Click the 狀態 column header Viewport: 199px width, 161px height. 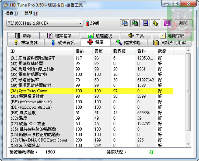pos(165,51)
